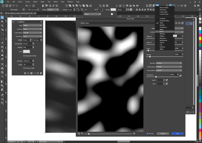Viewport: 202px width, 143px height.
Task: Choose Perlin from the noise type list
Action: (x=162, y=32)
